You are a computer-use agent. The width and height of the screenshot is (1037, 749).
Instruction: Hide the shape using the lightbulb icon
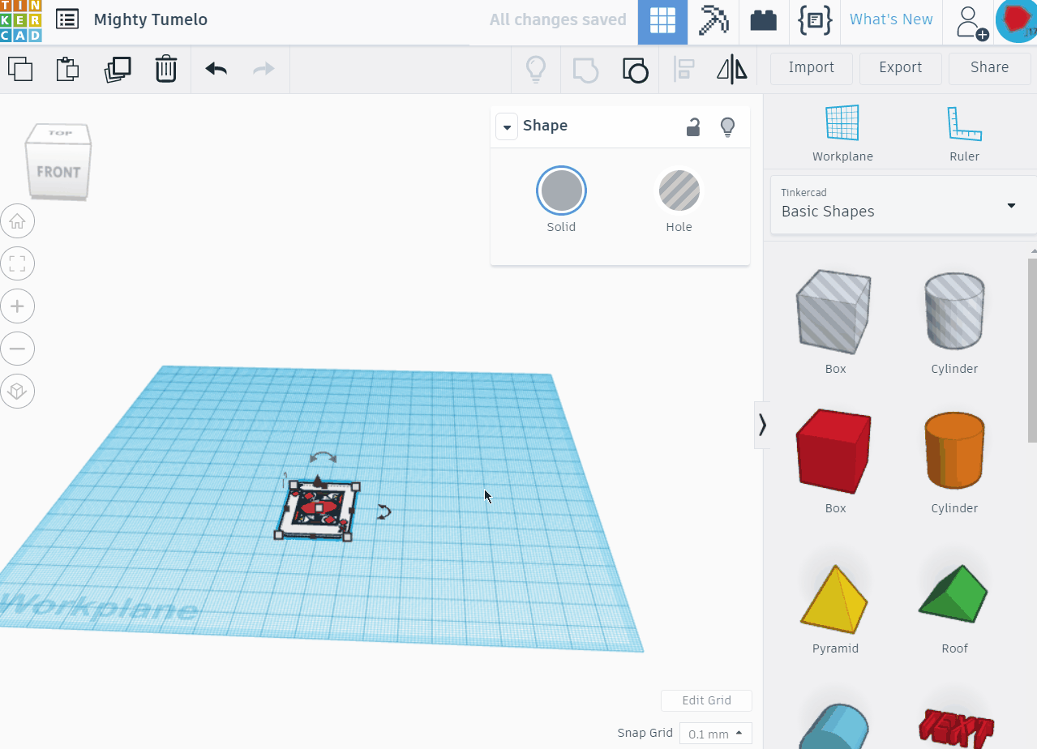pos(727,126)
